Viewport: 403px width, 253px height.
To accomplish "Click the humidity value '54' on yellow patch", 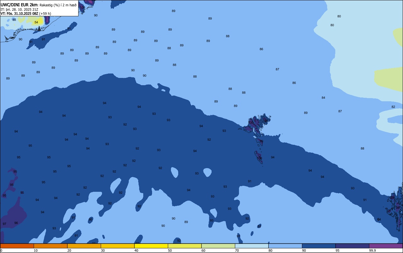I will (36, 22).
